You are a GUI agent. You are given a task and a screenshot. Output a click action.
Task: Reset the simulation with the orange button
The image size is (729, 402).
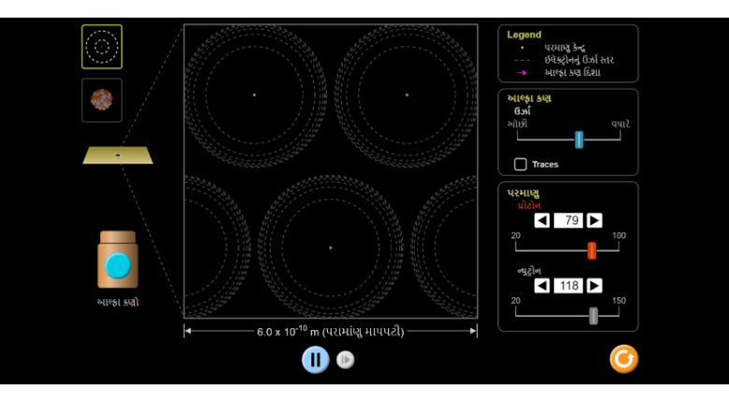click(623, 359)
